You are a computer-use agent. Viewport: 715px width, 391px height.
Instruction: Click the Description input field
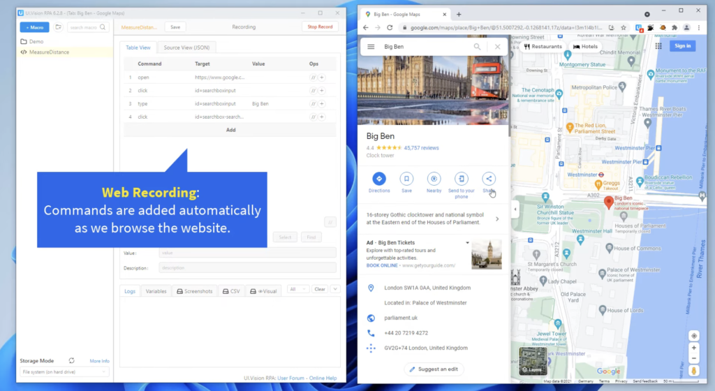[x=247, y=268]
